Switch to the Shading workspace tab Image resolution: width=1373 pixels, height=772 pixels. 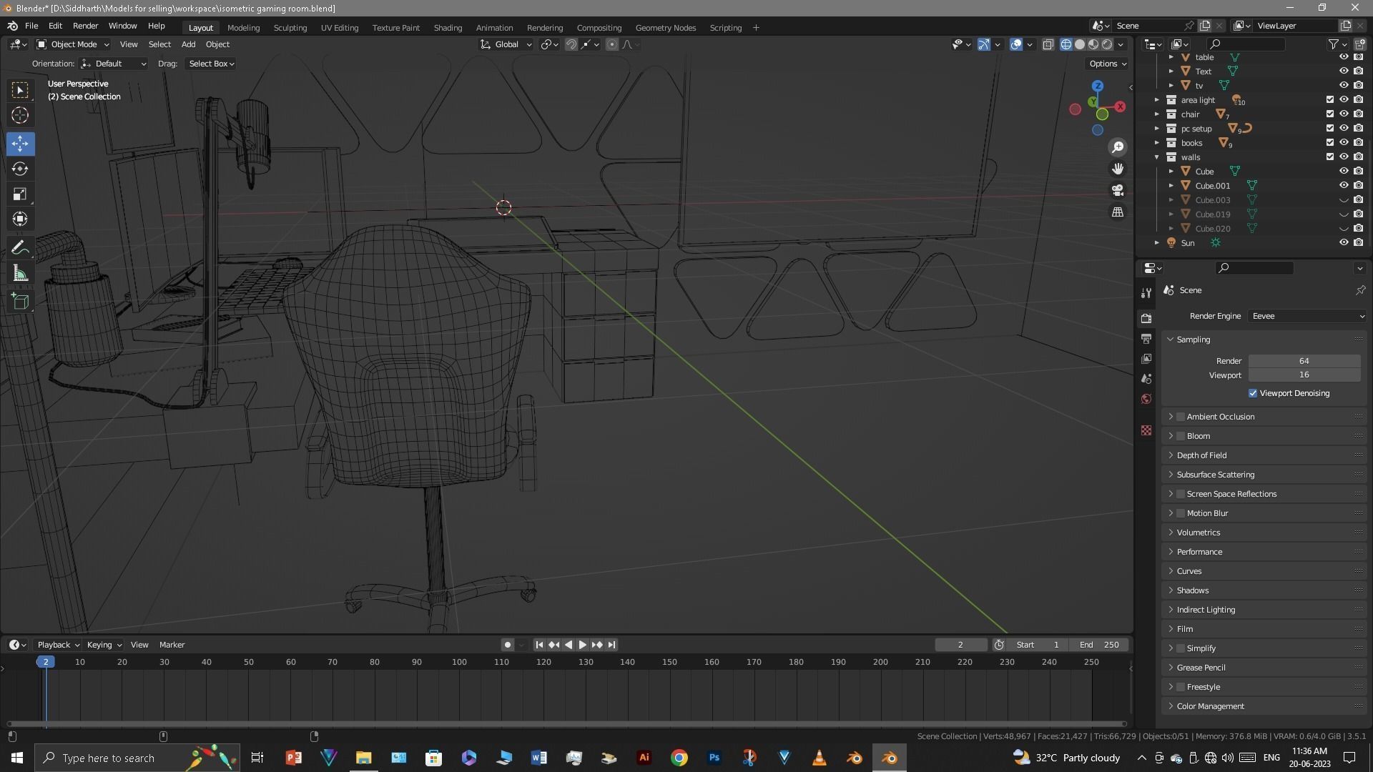click(448, 28)
